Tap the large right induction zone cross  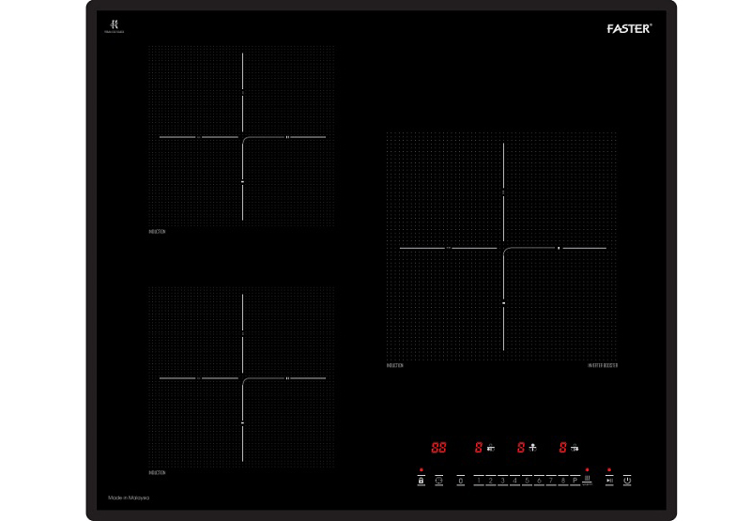[x=504, y=248]
